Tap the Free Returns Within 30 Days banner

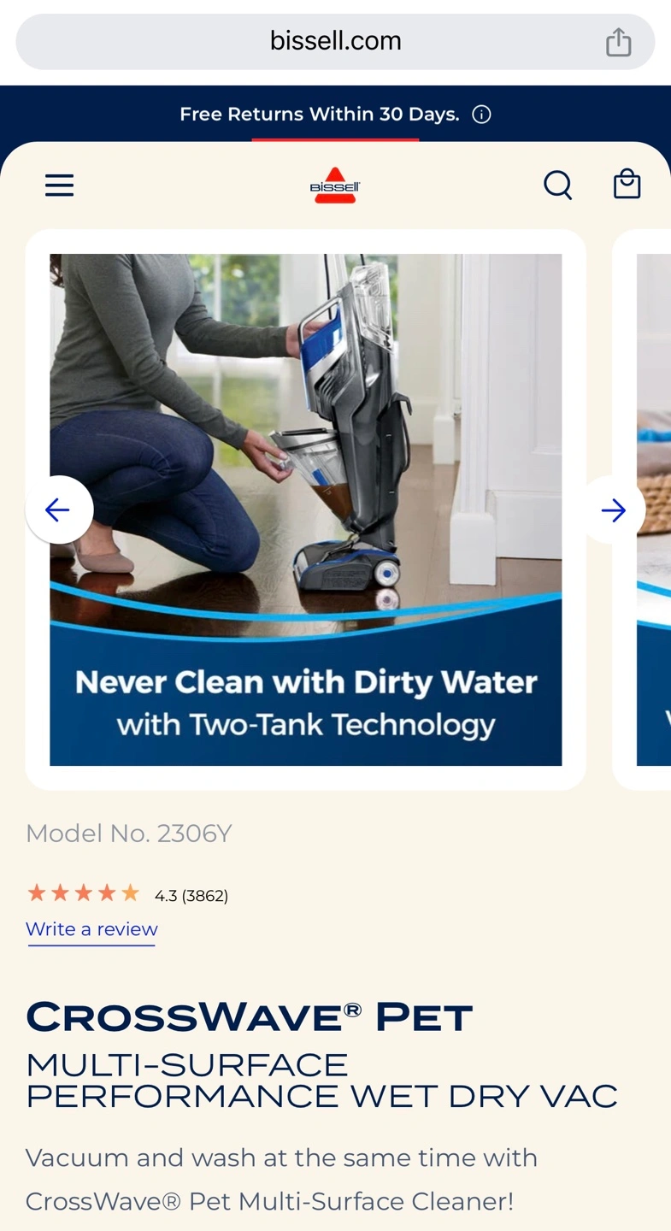(x=319, y=115)
